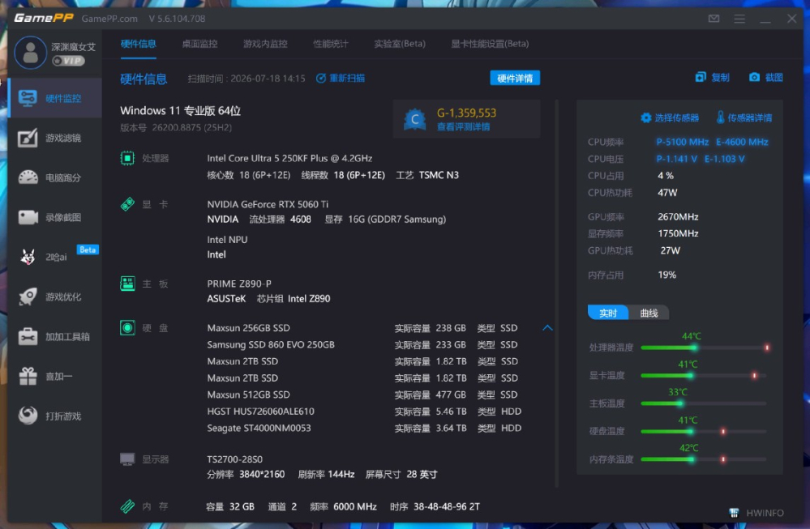Open the 游戏滤镜 sidebar icon
This screenshot has width=810, height=529.
coord(28,138)
